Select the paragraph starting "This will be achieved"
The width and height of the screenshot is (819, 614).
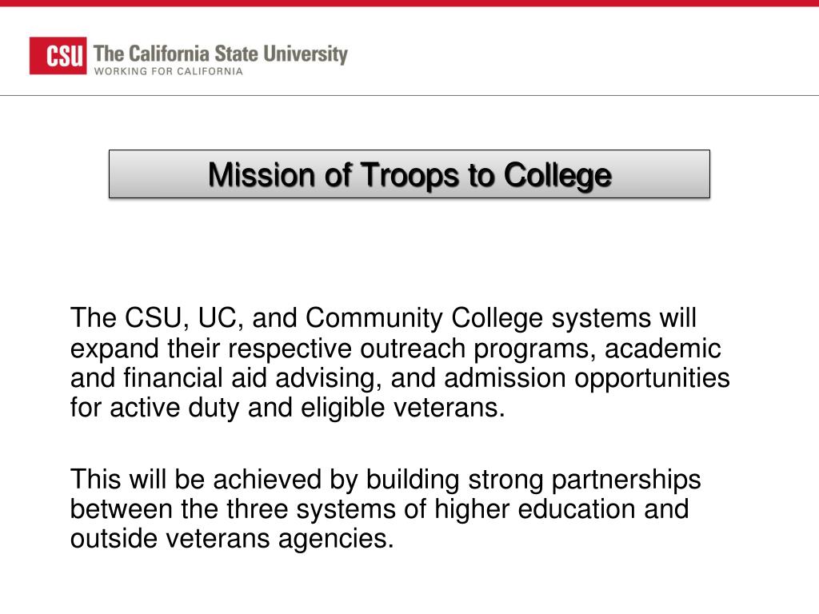386,509
